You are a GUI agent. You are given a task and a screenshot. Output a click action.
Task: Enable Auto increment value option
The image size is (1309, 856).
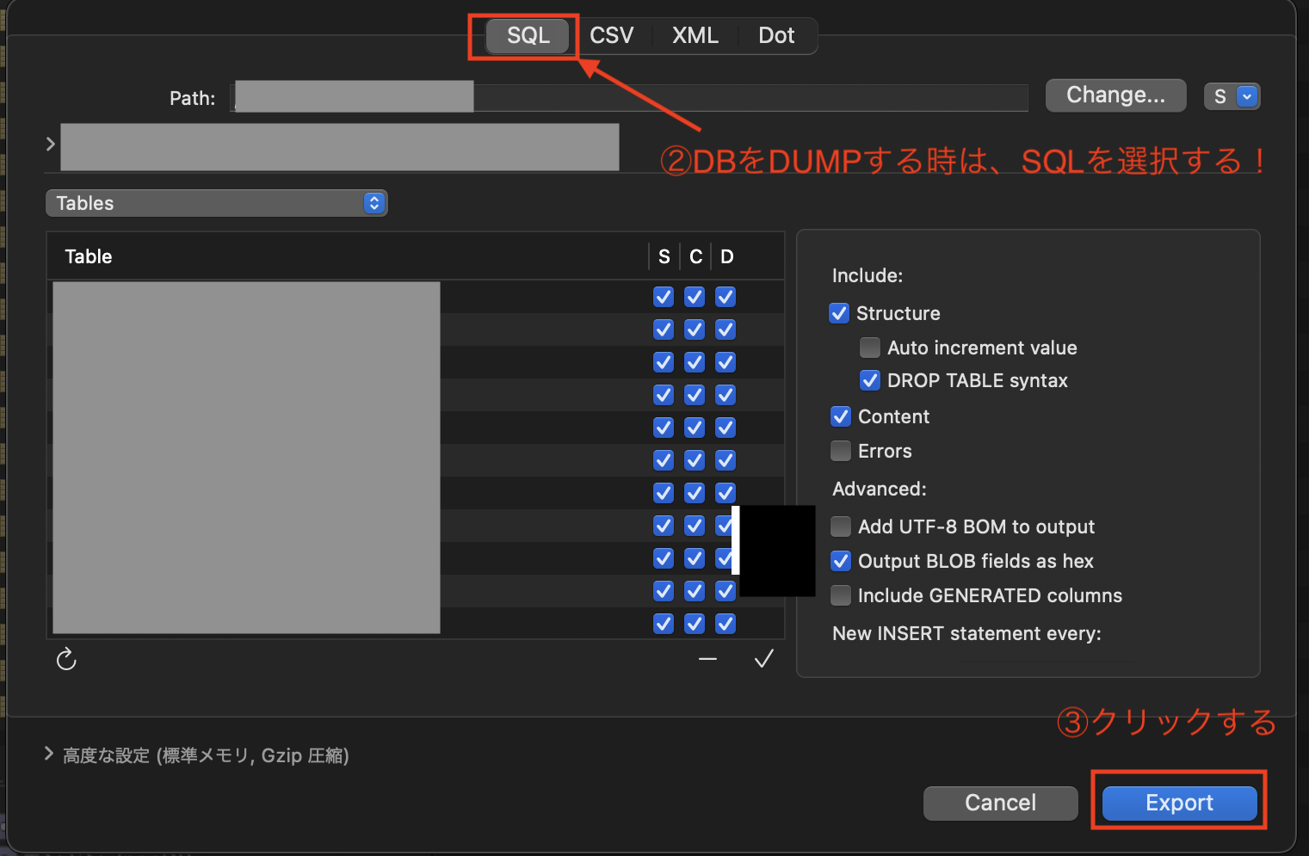click(x=870, y=348)
